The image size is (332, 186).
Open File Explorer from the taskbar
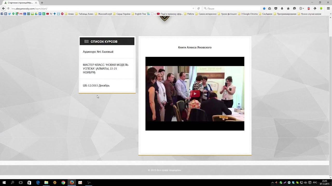(x=46, y=182)
